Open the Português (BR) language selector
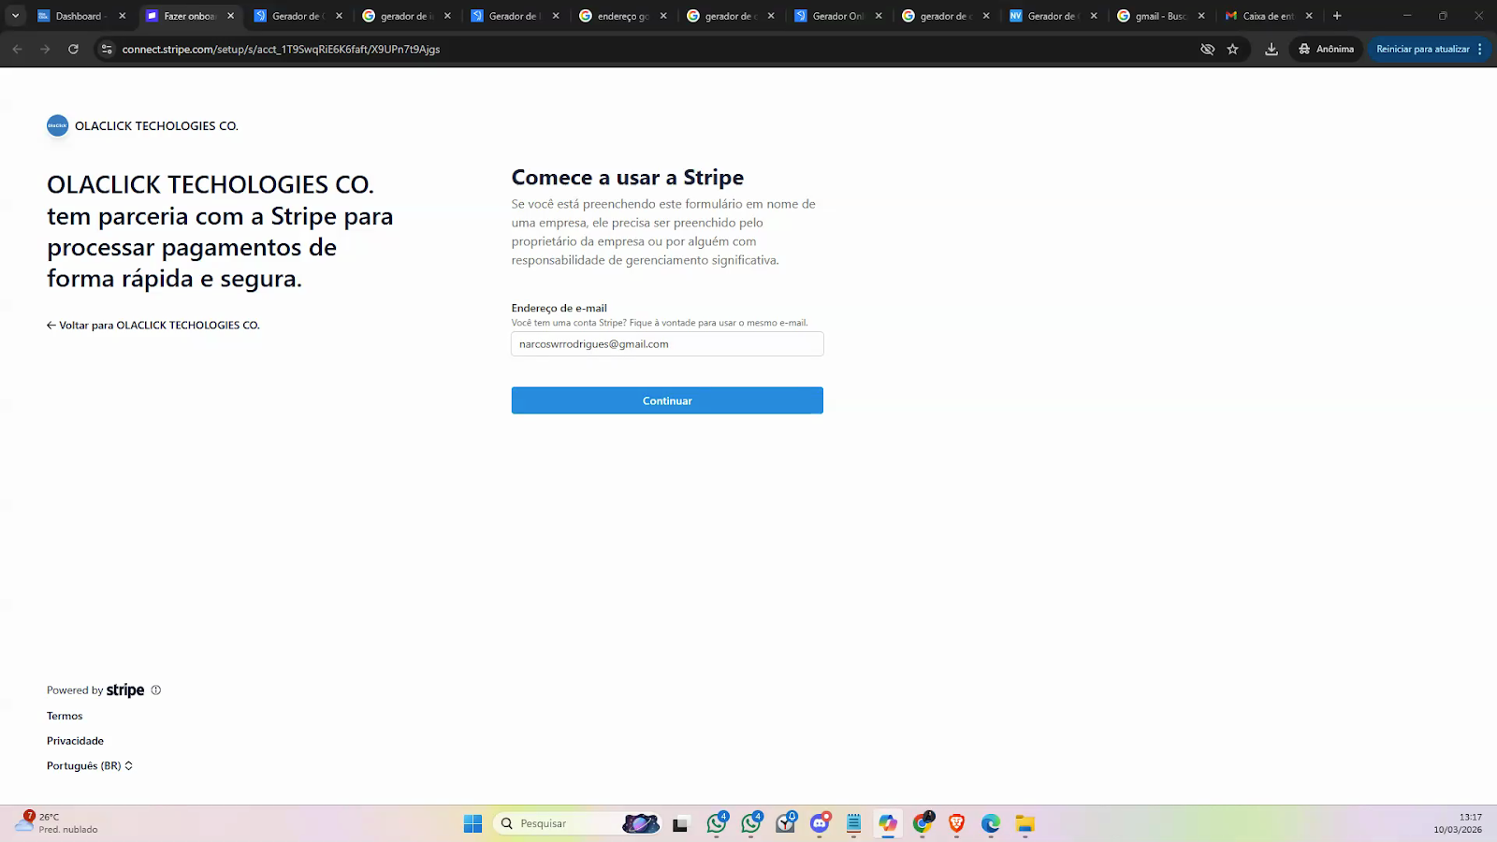The image size is (1497, 842). tap(90, 765)
